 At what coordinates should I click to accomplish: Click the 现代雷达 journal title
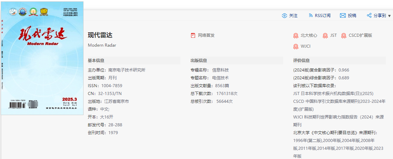[x=100, y=35]
